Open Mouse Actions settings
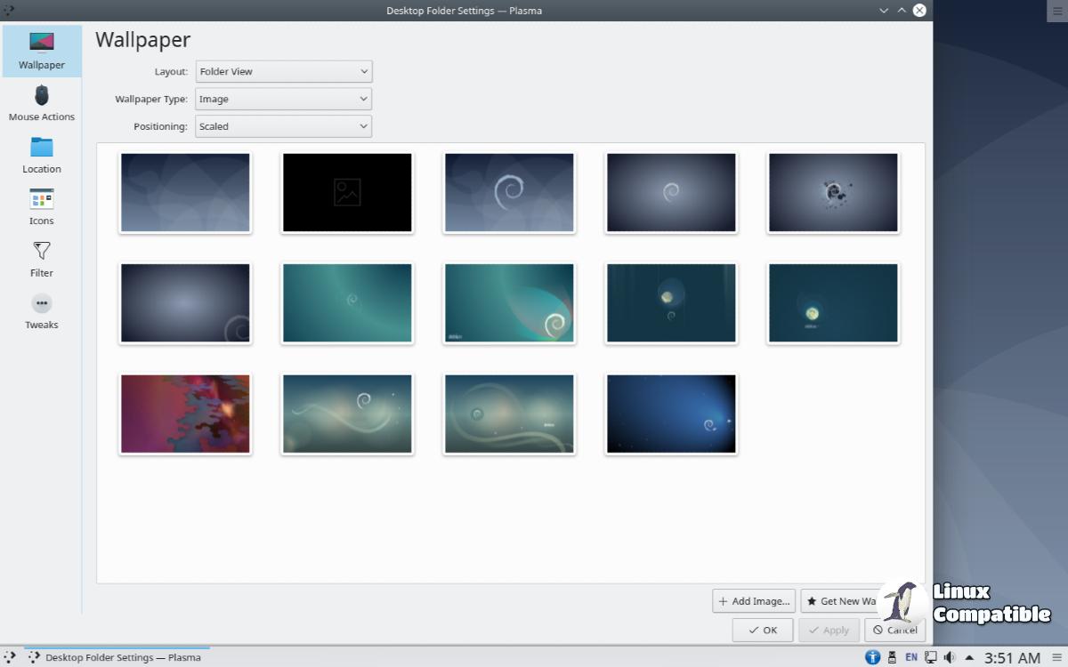The image size is (1068, 667). pyautogui.click(x=42, y=102)
